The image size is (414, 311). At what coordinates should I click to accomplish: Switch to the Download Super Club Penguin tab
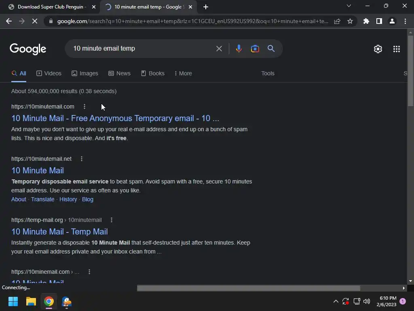click(x=50, y=7)
